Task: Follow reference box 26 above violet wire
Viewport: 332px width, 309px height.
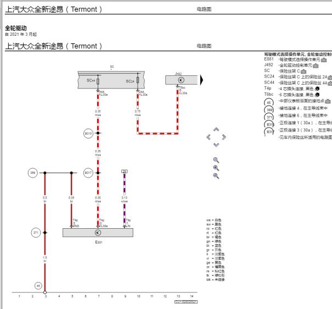Action: click(x=125, y=171)
